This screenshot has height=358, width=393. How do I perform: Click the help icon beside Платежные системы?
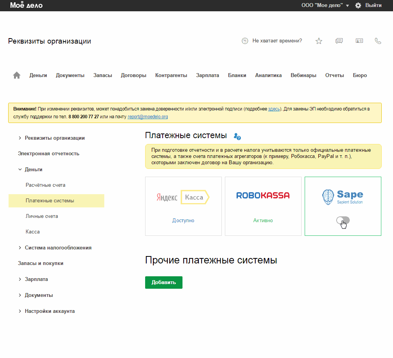(x=237, y=136)
